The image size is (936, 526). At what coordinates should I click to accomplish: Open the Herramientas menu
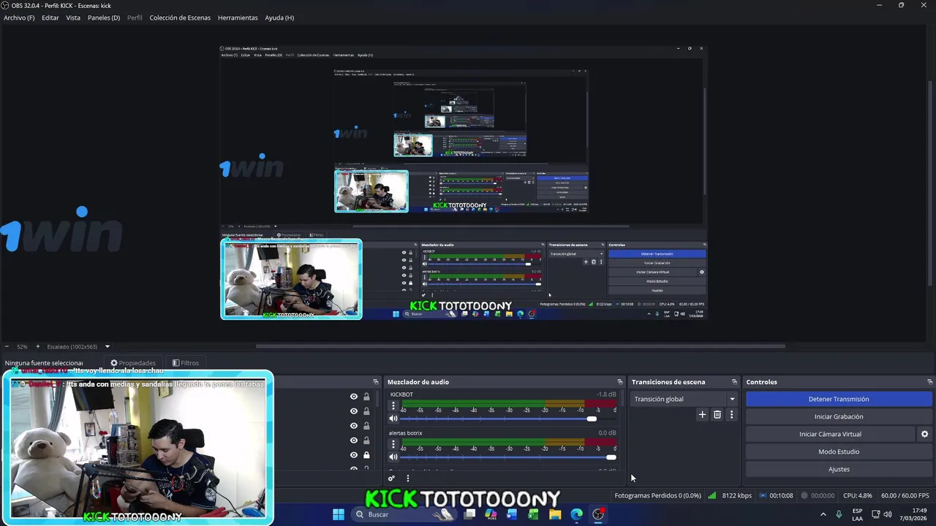pyautogui.click(x=238, y=18)
